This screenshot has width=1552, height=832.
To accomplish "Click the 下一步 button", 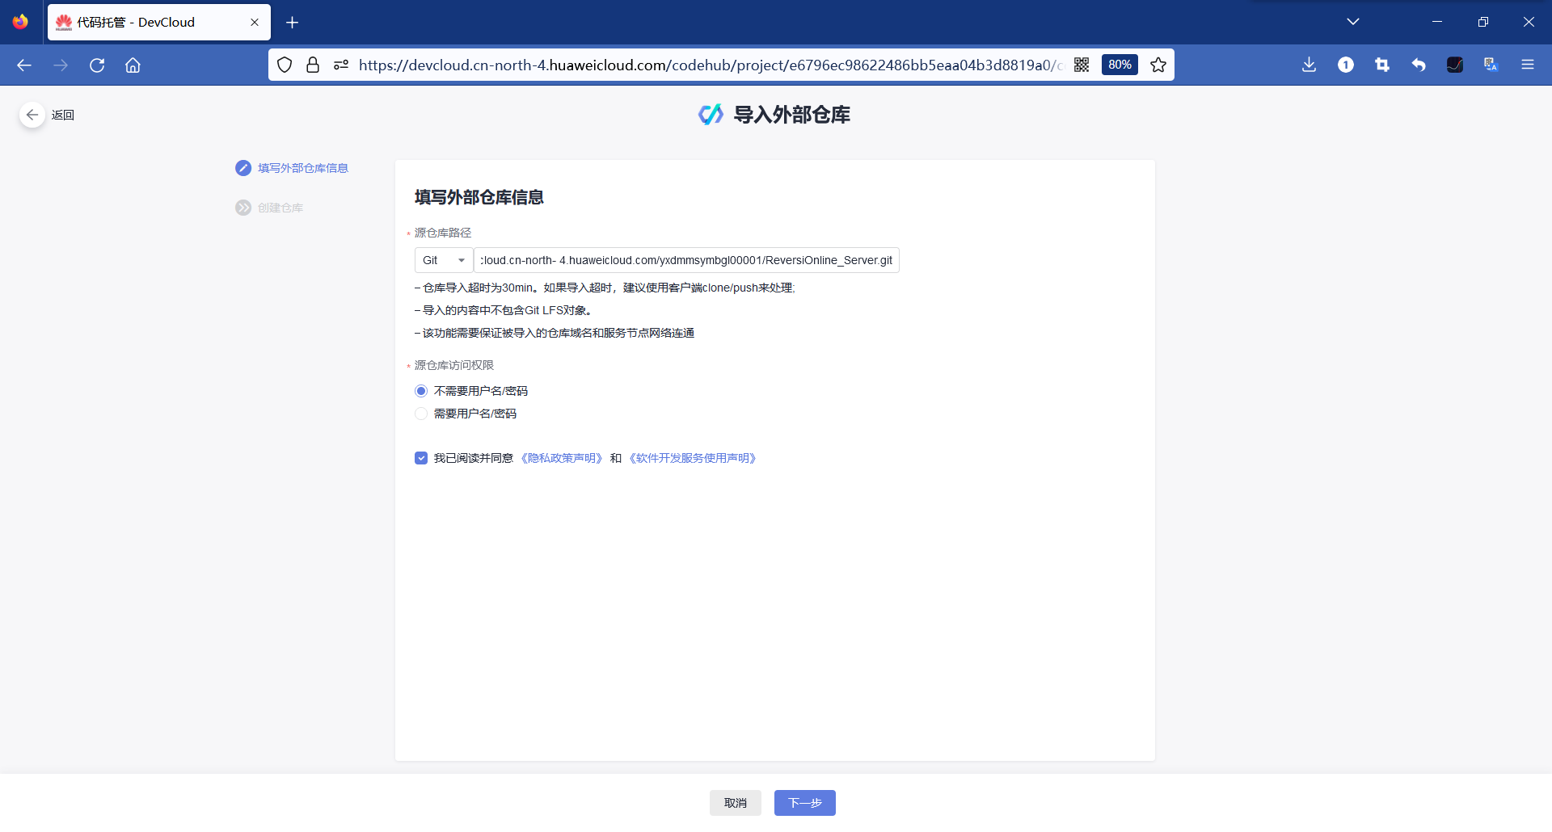I will [x=803, y=802].
